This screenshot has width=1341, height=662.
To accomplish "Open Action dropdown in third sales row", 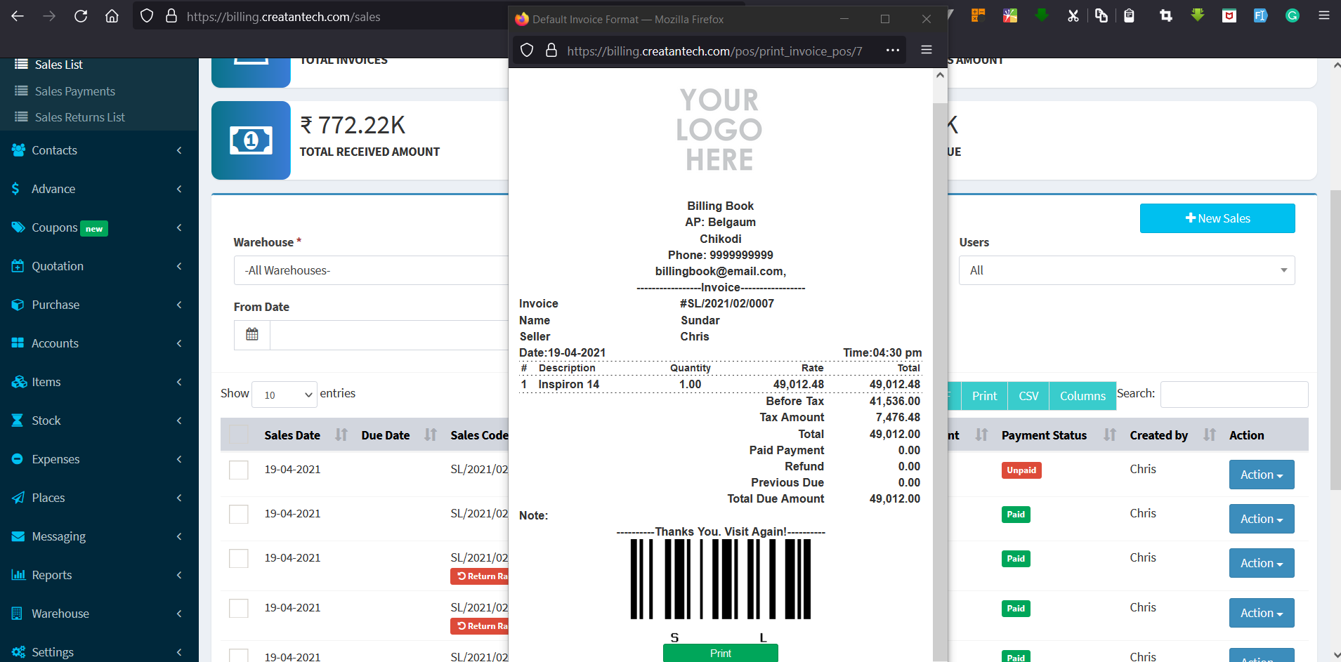I will (1262, 563).
